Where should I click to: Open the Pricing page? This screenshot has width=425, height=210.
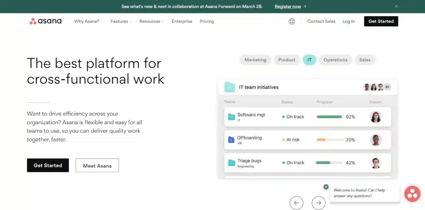[207, 22]
